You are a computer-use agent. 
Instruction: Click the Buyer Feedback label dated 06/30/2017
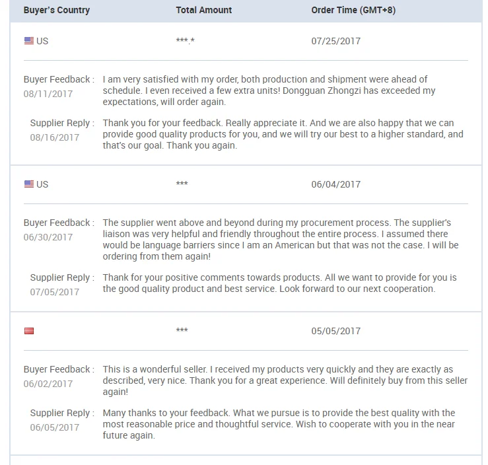pos(59,223)
